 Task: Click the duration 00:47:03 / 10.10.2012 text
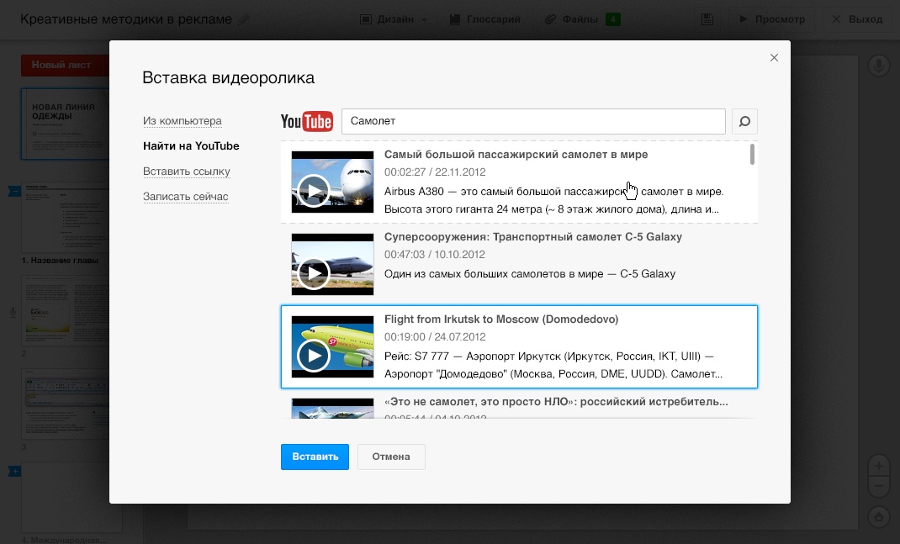point(435,255)
